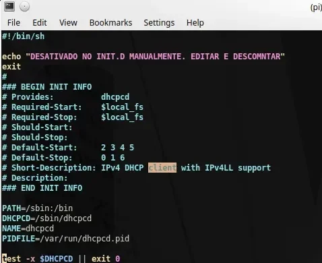
Task: Click the highlighted word 'client'
Action: click(162, 168)
